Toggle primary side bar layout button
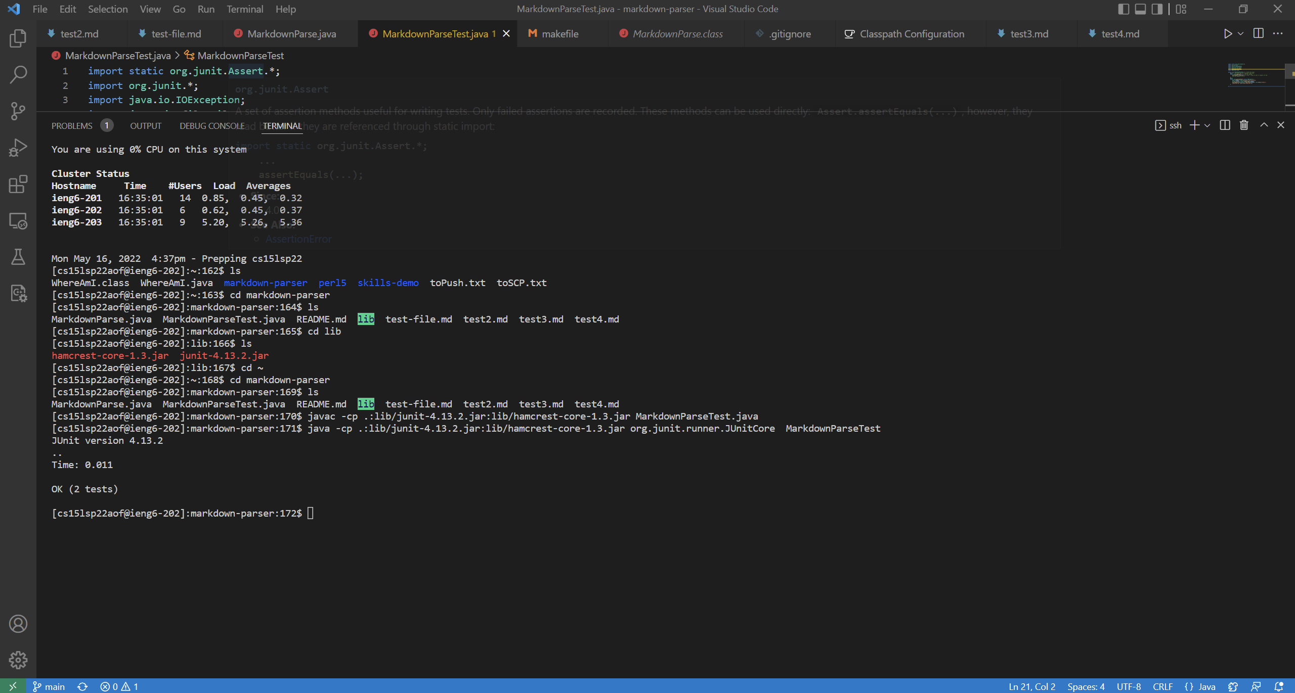This screenshot has width=1295, height=693. [1123, 9]
